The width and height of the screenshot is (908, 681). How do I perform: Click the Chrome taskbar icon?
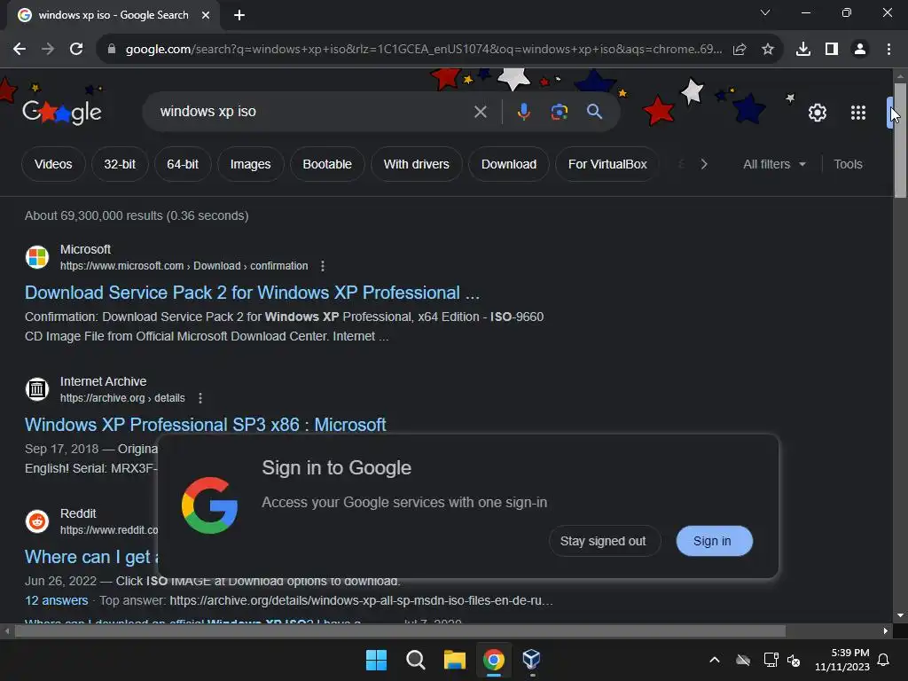(494, 660)
